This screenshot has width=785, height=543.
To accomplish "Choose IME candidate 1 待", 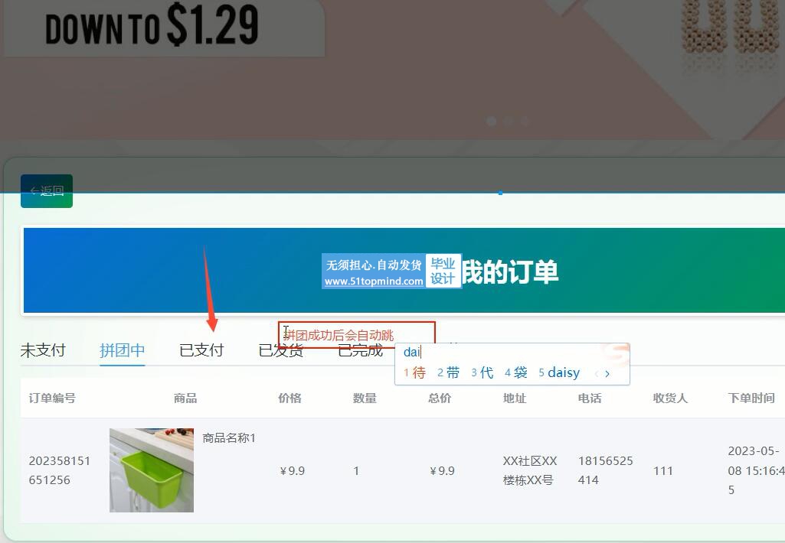I will pyautogui.click(x=415, y=373).
